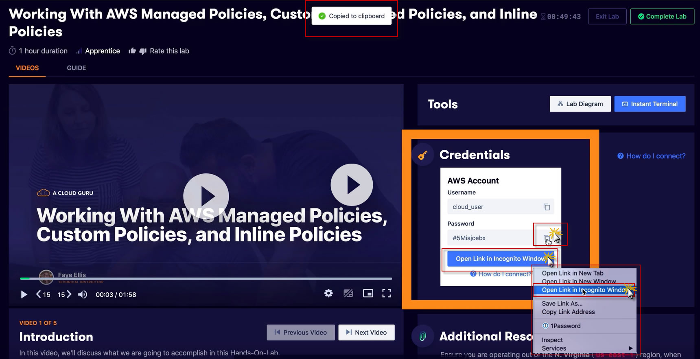Viewport: 700px width, 359px height.
Task: Choose Open Link in New Window from the context menu
Action: click(579, 281)
